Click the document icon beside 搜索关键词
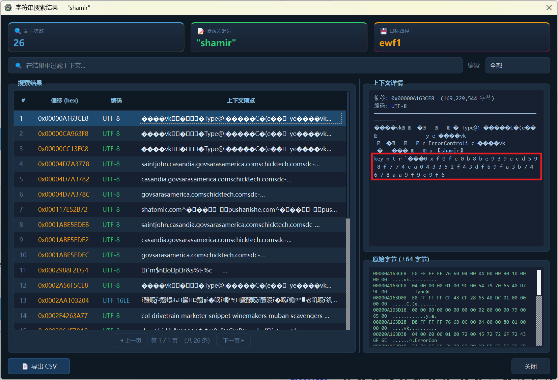This screenshot has width=558, height=380. [200, 31]
